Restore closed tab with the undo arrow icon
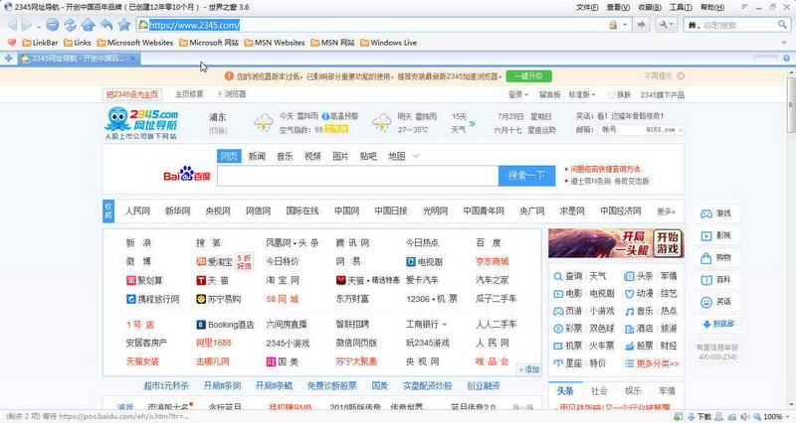The image size is (796, 423). click(106, 24)
